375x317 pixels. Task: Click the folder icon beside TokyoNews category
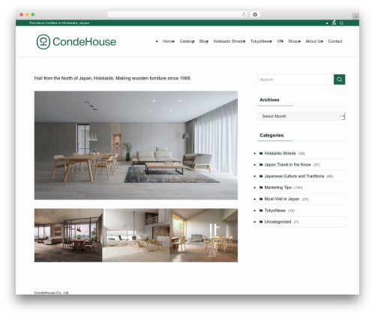261,211
